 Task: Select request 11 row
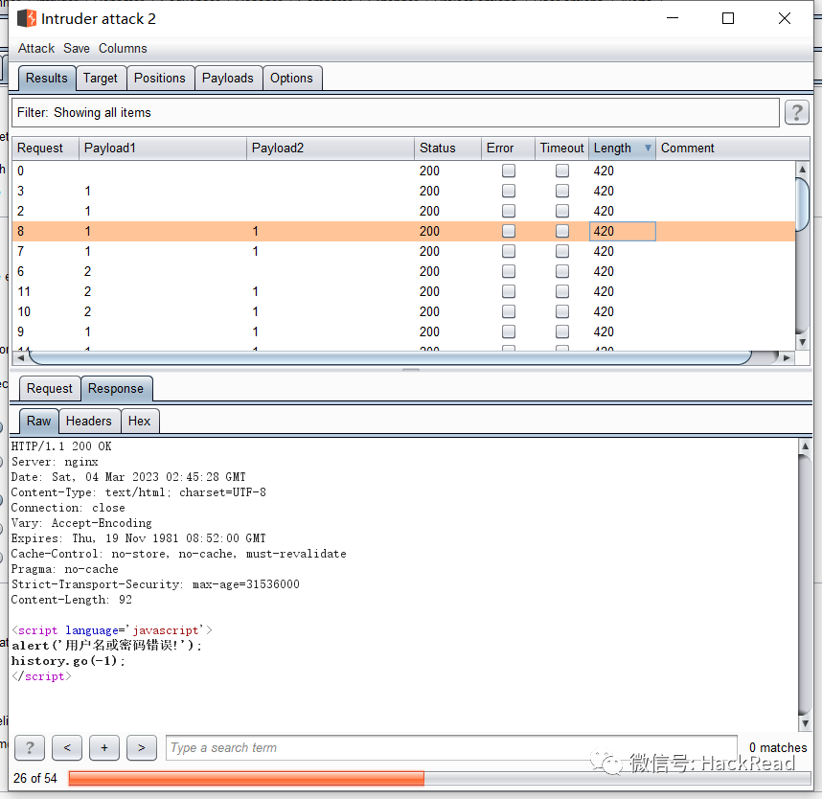pos(403,291)
